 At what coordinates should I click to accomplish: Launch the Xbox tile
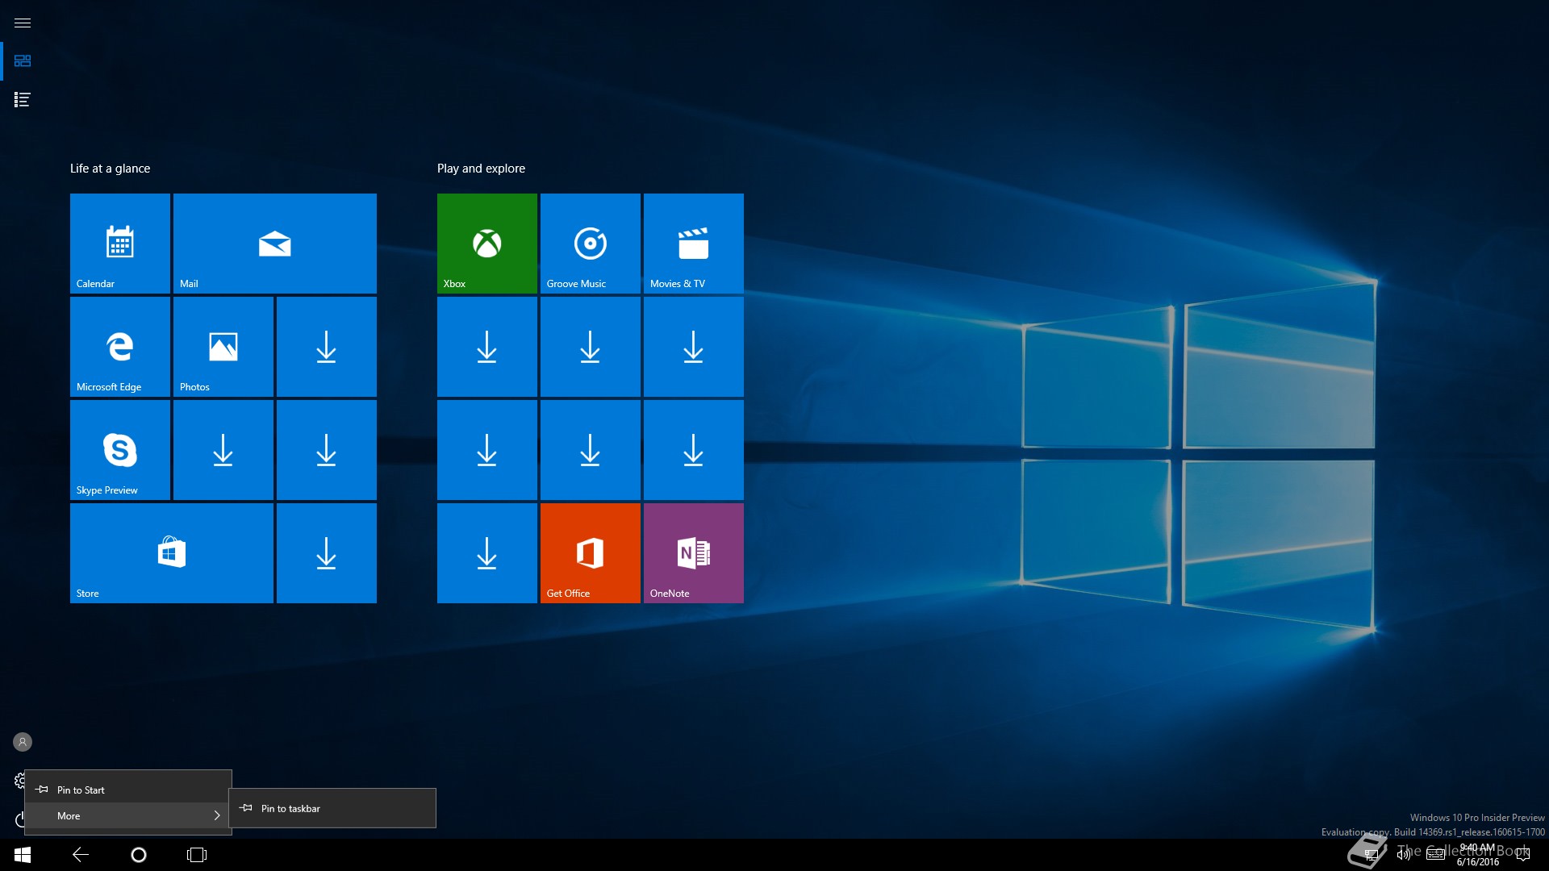tap(487, 244)
